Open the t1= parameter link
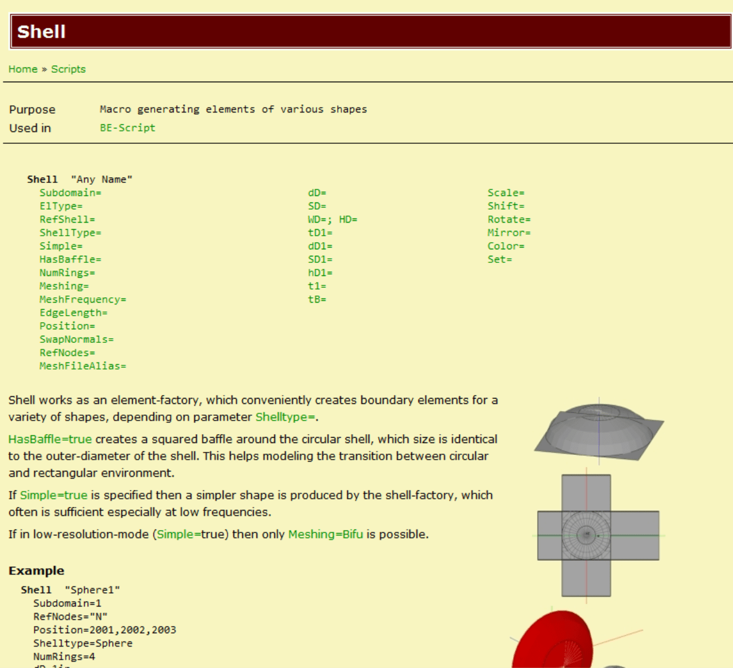The image size is (733, 668). [317, 286]
